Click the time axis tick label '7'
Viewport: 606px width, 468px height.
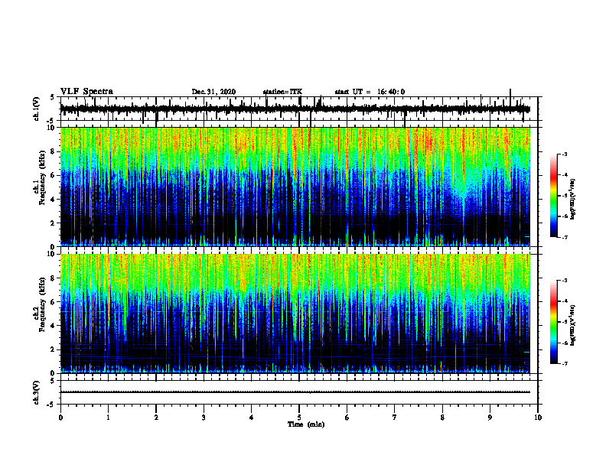(x=395, y=418)
